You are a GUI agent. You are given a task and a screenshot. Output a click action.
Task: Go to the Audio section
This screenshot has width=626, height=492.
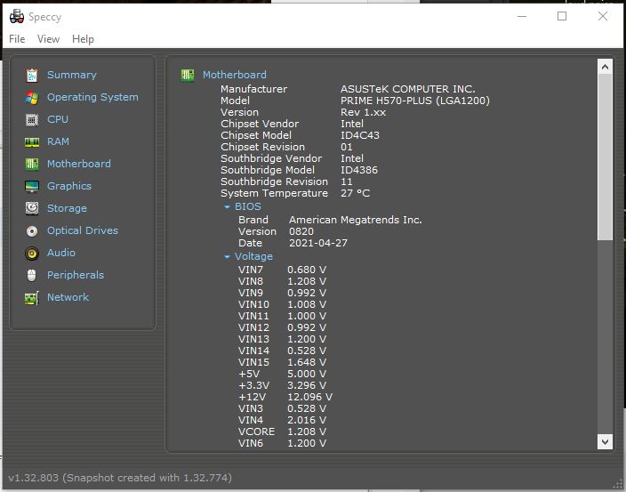(x=61, y=253)
